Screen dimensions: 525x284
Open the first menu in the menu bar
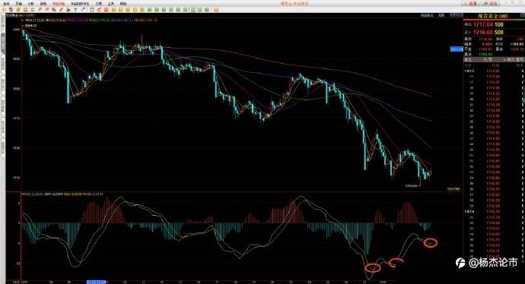tap(6, 4)
